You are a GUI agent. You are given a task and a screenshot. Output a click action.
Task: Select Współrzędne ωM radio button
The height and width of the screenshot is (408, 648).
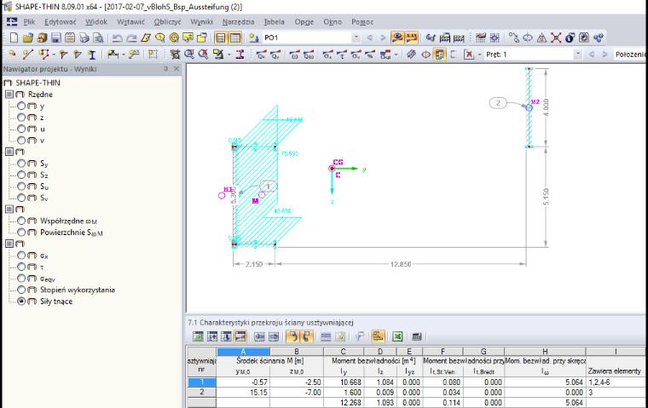coord(21,221)
